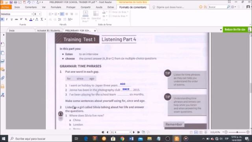Toggle Bold formatting in the Fuente group
252x142 pixels.
2,19
